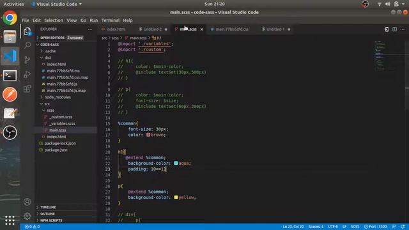Open OBS Studio from the dock
409x230 pixels.
[x=10, y=132]
